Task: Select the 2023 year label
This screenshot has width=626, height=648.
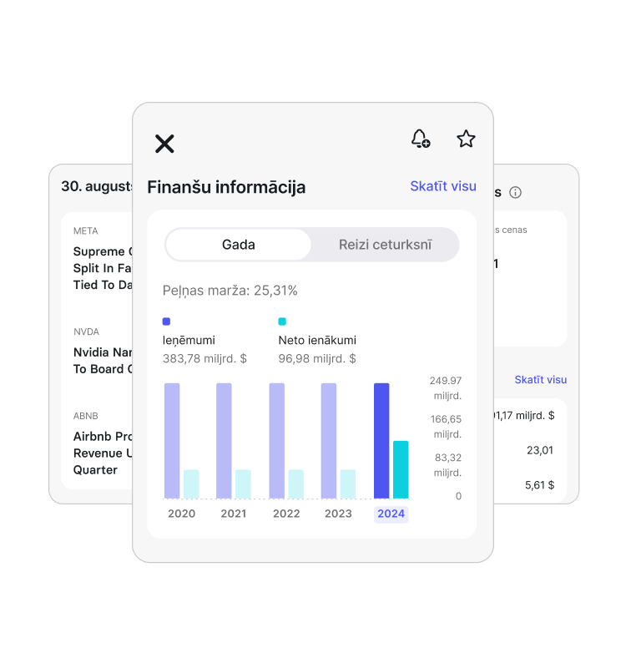Action: [x=338, y=514]
